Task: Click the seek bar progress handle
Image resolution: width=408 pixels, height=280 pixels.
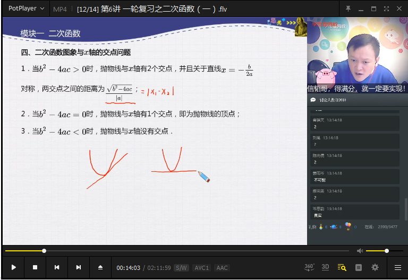Action: (44, 251)
